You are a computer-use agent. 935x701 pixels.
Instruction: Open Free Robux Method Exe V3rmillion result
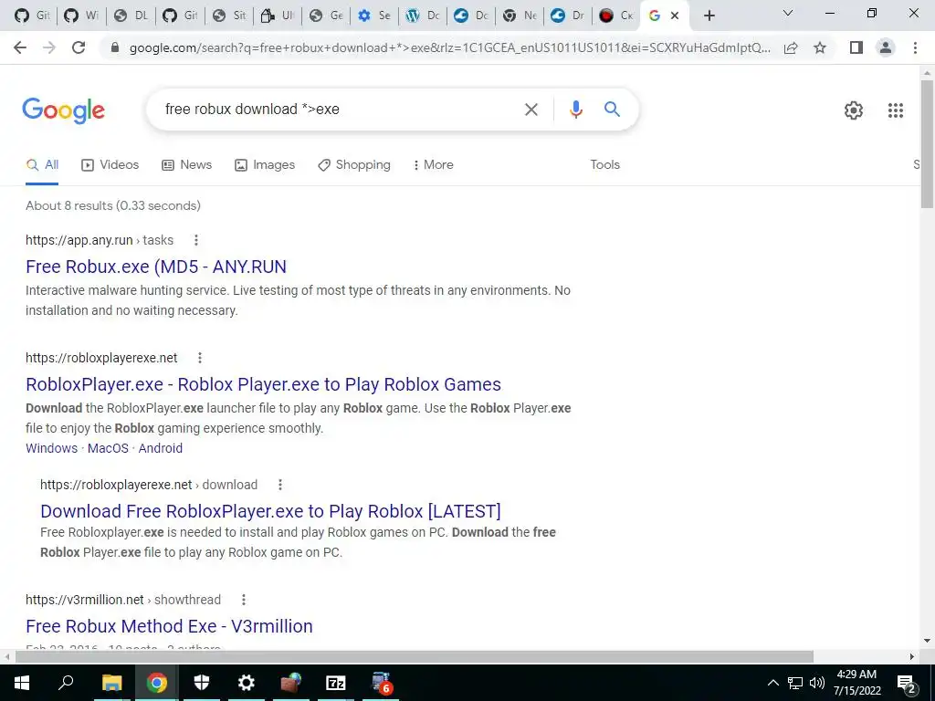(169, 626)
